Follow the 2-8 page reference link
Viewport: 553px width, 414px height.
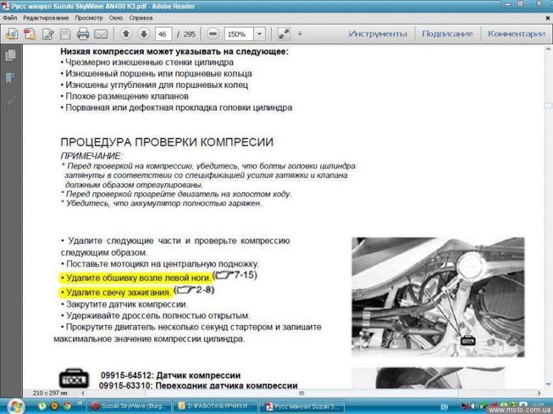point(195,290)
